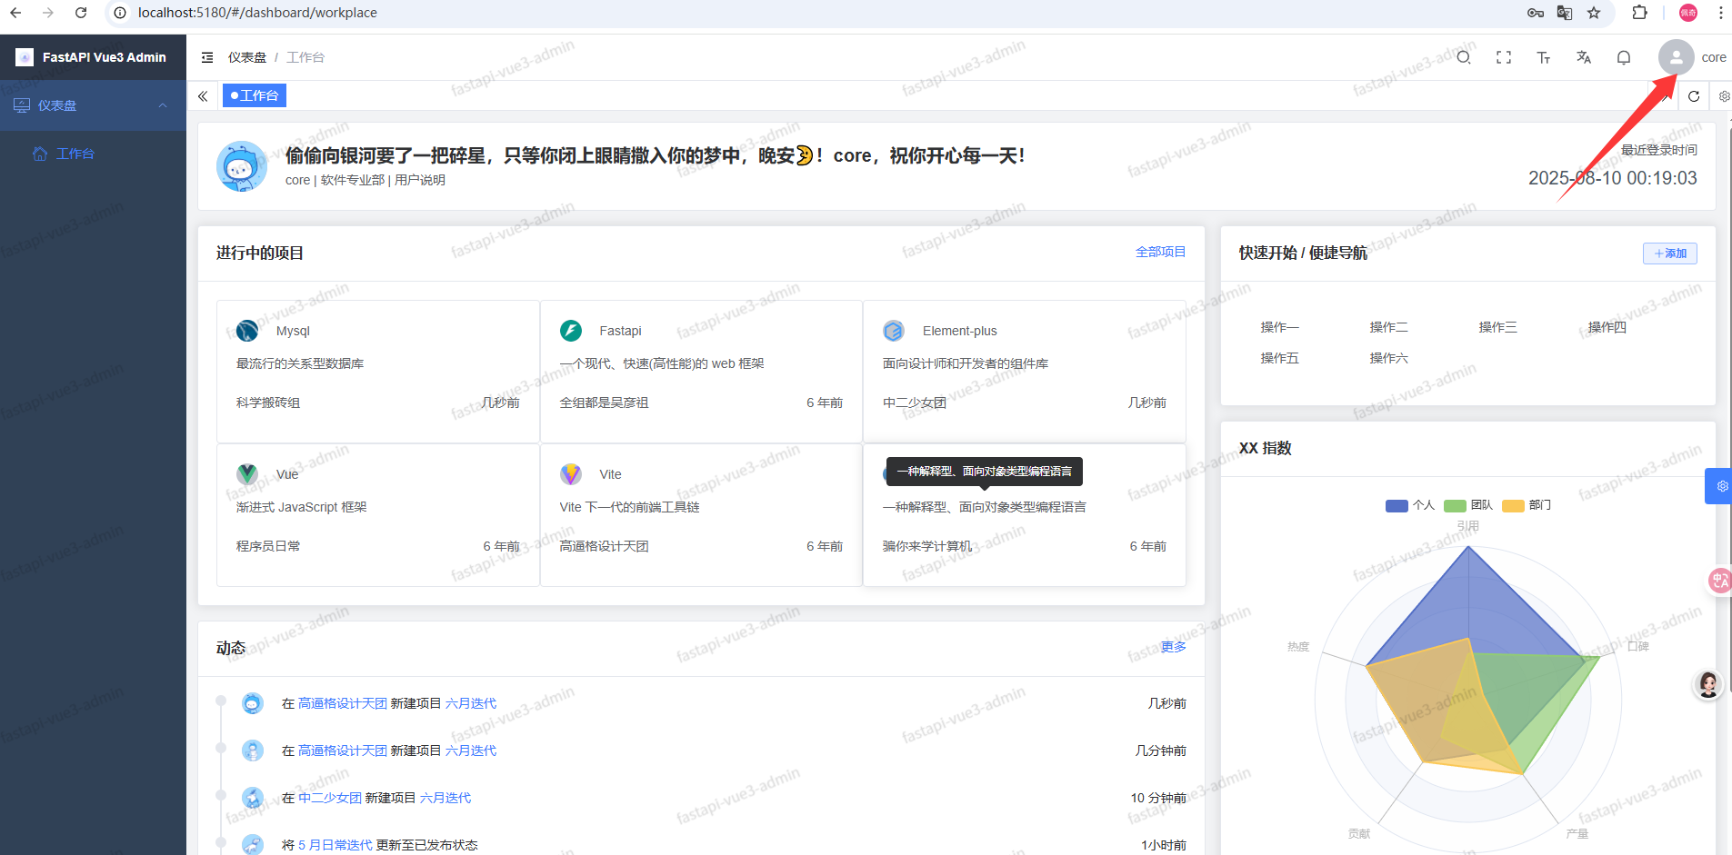Open quick navigation 操作一
Viewport: 1732px width, 855px height.
pos(1280,327)
